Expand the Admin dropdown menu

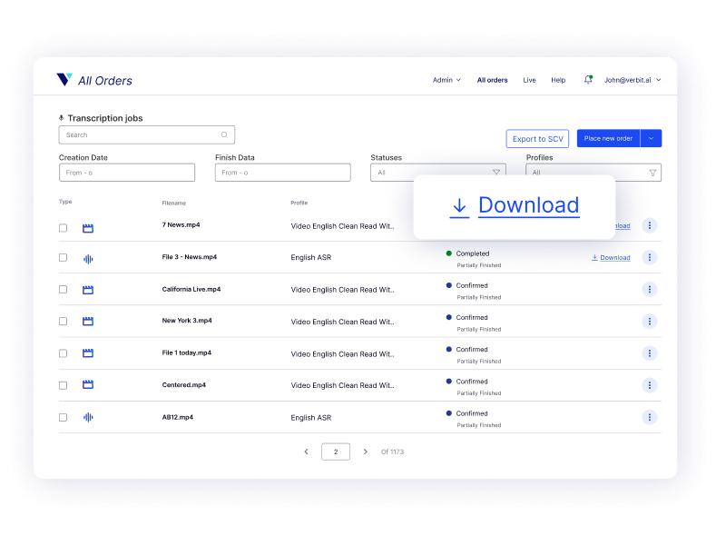pos(446,80)
